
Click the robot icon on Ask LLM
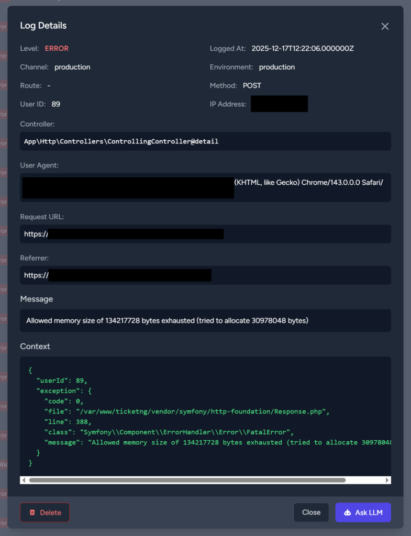coord(347,512)
